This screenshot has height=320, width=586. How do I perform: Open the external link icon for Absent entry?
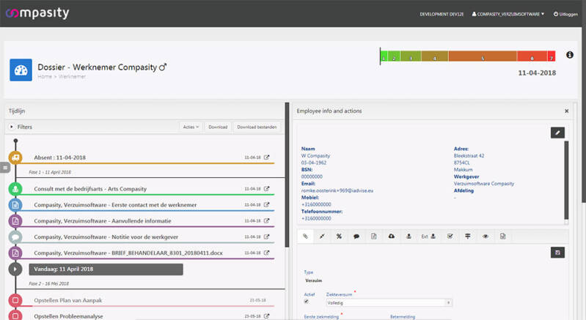(266, 157)
